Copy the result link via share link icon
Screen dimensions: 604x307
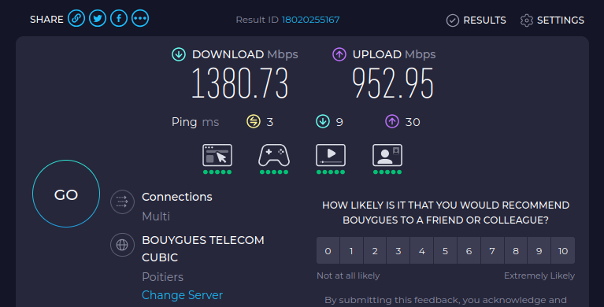tap(76, 18)
